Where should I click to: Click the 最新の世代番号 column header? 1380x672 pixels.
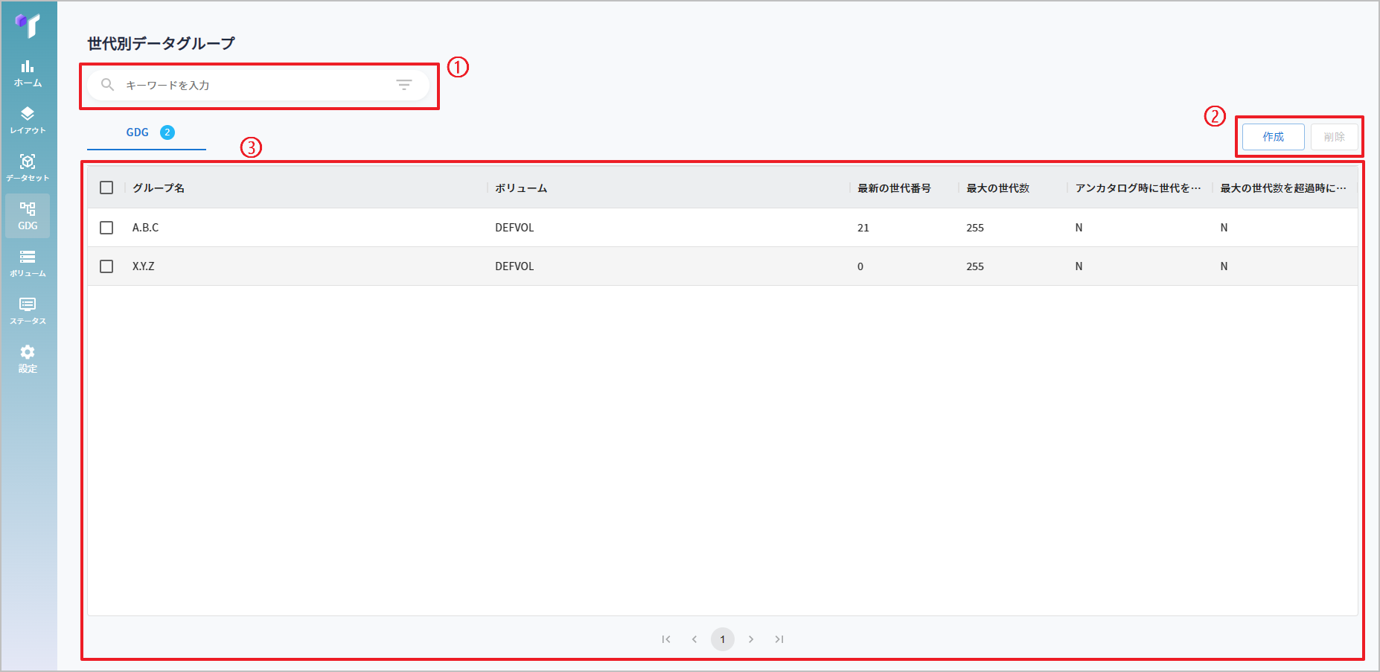tap(894, 188)
